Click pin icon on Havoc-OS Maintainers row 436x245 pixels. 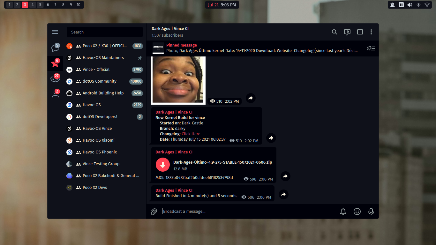140,58
